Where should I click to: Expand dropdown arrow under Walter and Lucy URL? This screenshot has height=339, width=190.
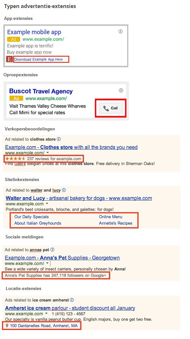47,204
